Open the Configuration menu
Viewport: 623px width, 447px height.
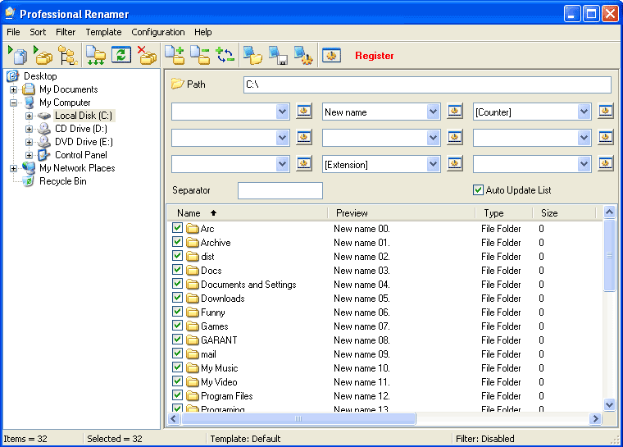(x=157, y=32)
